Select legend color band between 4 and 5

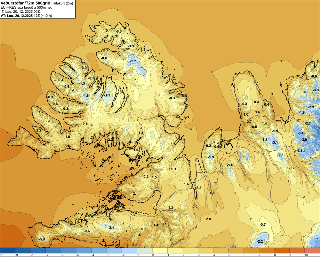point(221,251)
